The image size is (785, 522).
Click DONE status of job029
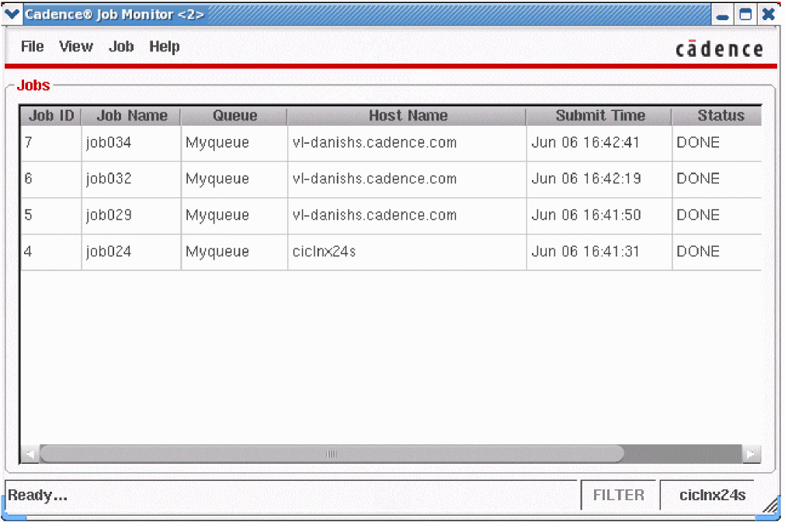pos(717,216)
